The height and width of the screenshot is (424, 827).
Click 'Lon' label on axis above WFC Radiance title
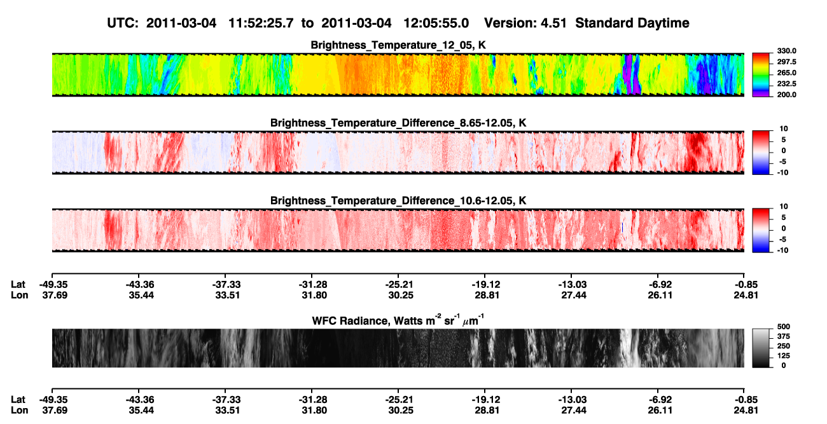pos(18,294)
